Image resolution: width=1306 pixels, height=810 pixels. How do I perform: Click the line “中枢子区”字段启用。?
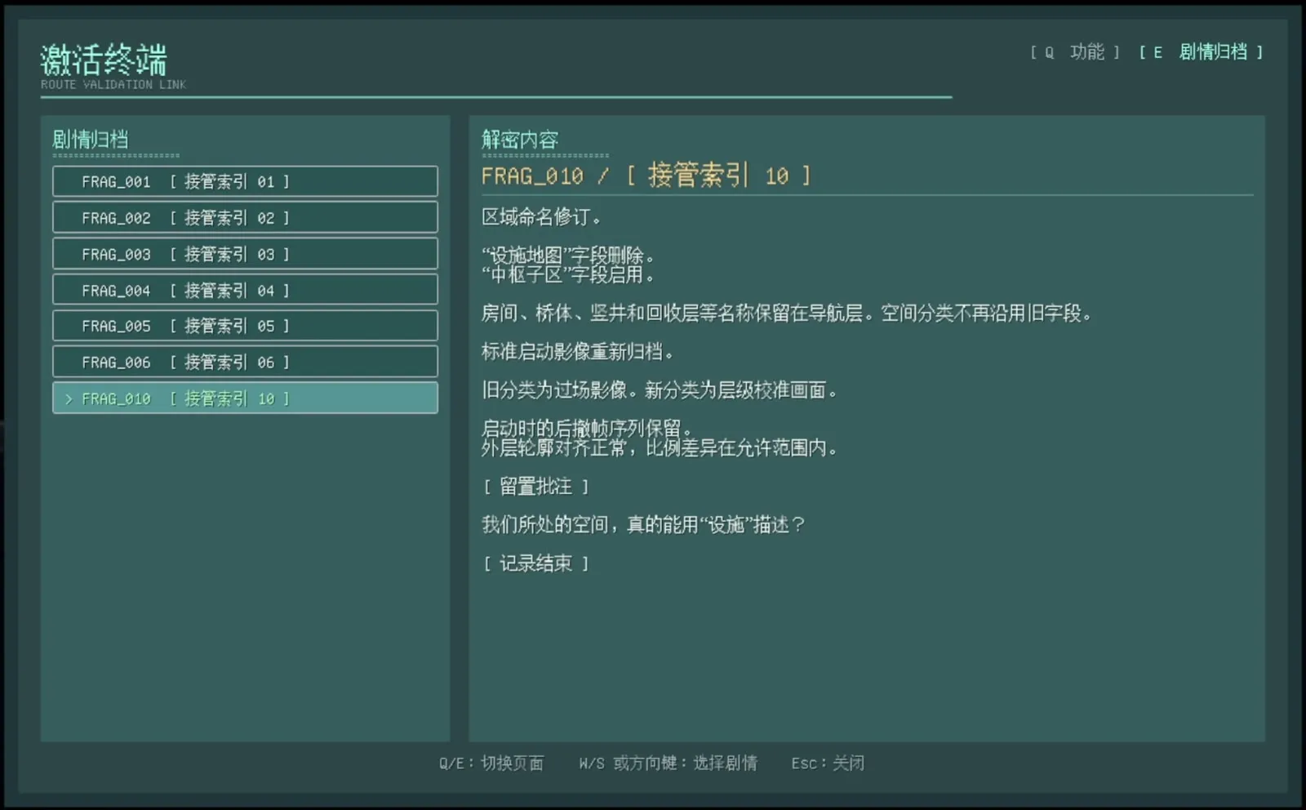568,275
